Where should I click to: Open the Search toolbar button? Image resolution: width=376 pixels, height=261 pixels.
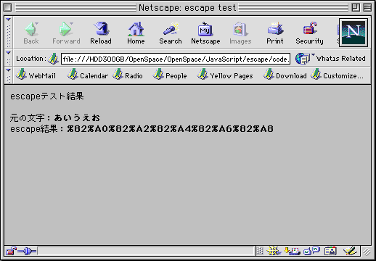[171, 33]
